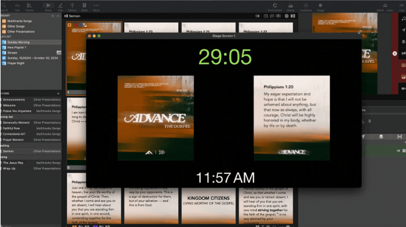Select Wrap-Up item in playlist
The width and height of the screenshot is (406, 227).
click(31, 169)
